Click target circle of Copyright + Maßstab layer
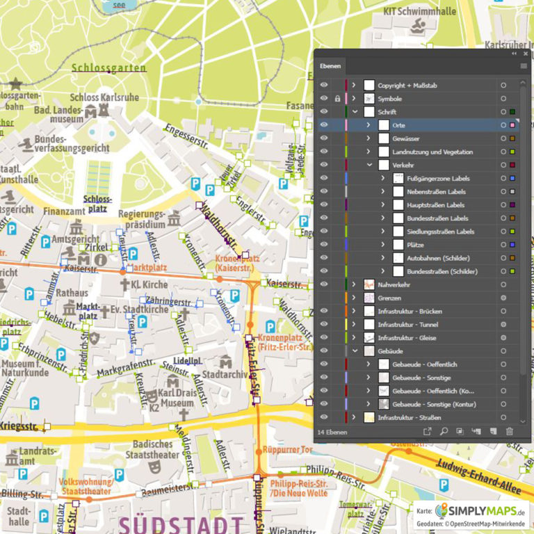 coord(503,86)
